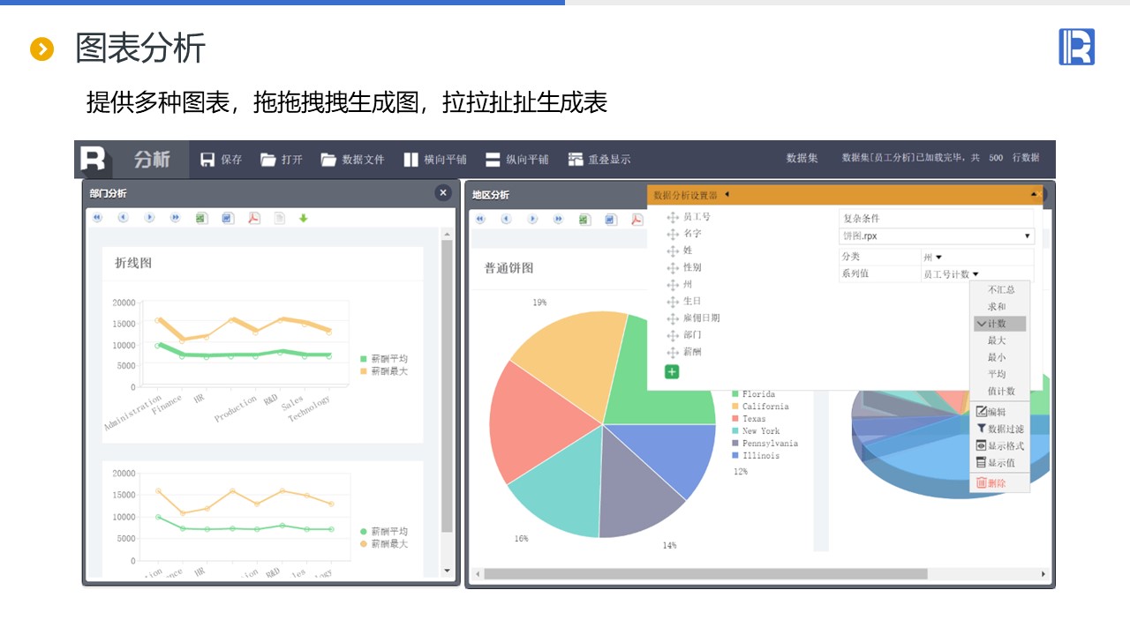This screenshot has width=1130, height=635.
Task: Open the 数据文件 data file folder icon
Action: (328, 160)
